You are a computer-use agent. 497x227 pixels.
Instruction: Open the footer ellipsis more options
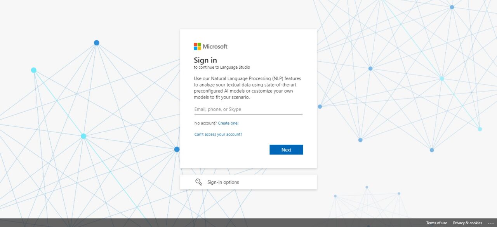[x=491, y=223]
